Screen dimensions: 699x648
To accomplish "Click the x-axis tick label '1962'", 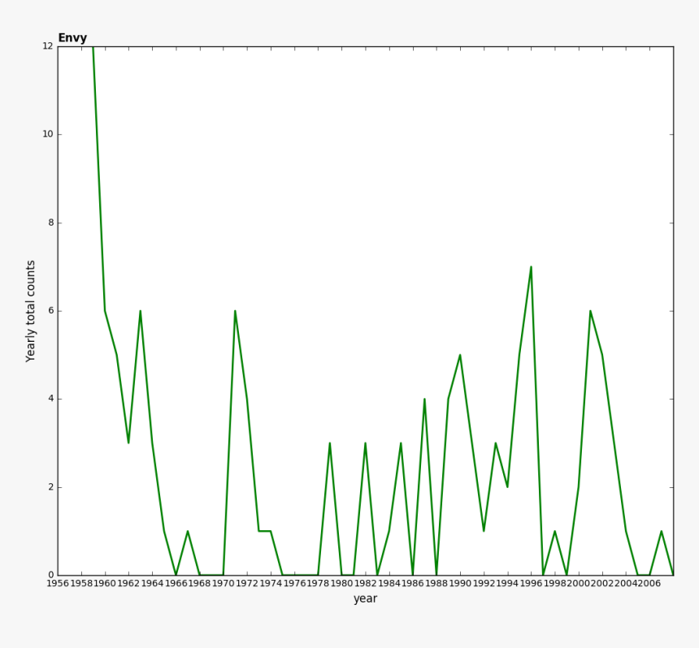I will (129, 583).
